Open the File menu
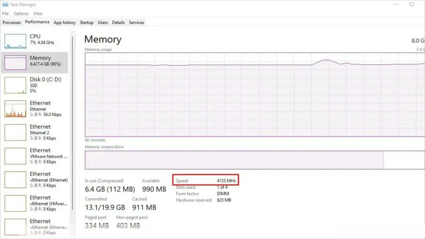 5,14
